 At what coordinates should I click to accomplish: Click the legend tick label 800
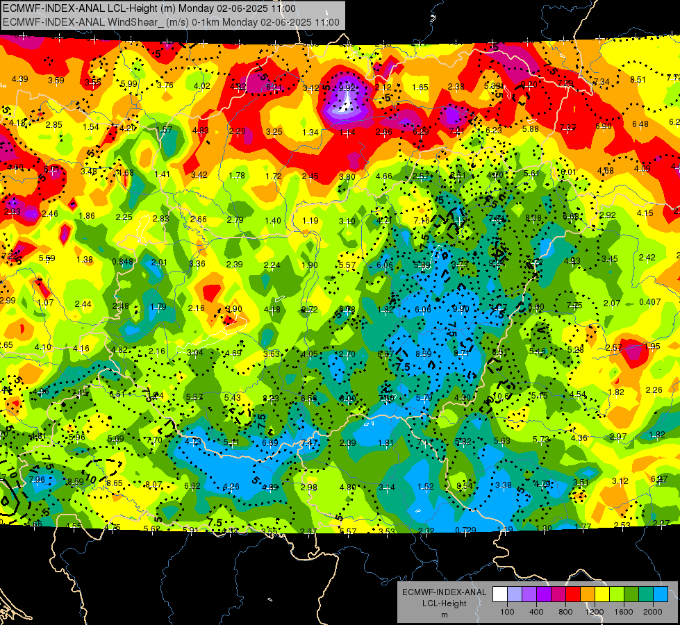click(565, 612)
